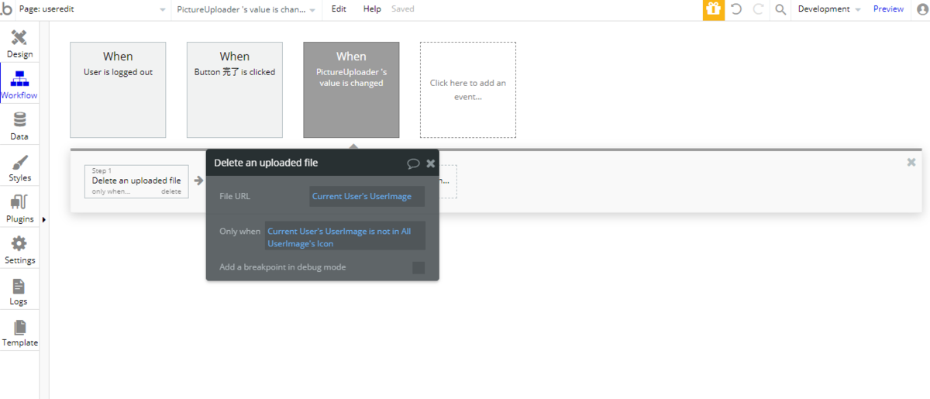Open the Settings tab in sidebar
This screenshot has width=930, height=399.
19,249
